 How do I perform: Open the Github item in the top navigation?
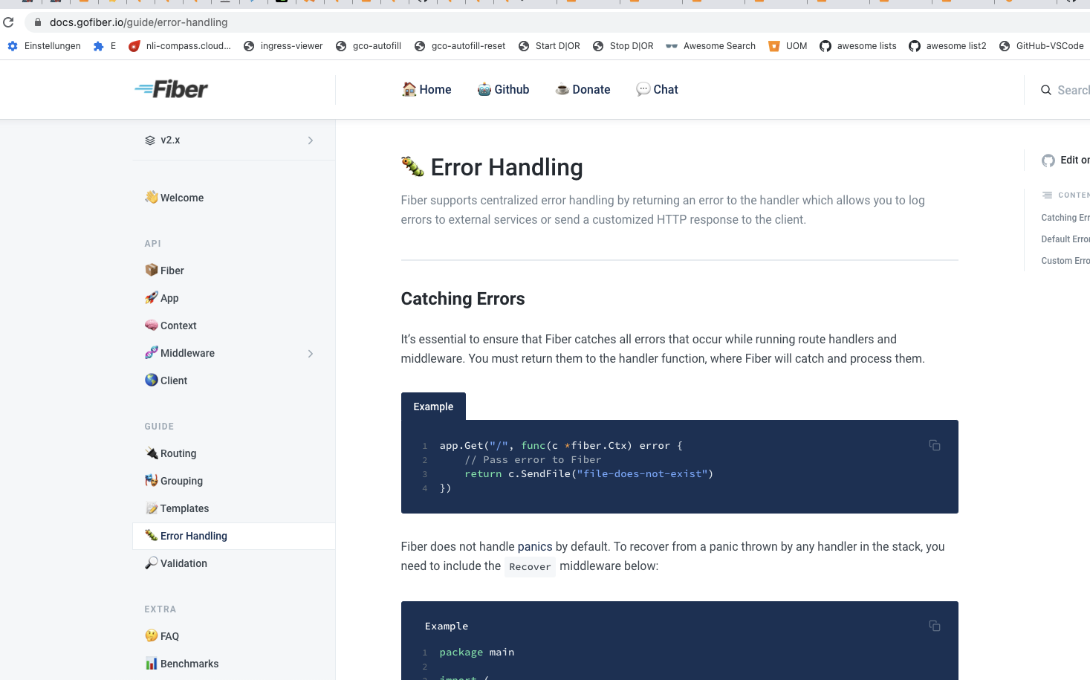503,89
